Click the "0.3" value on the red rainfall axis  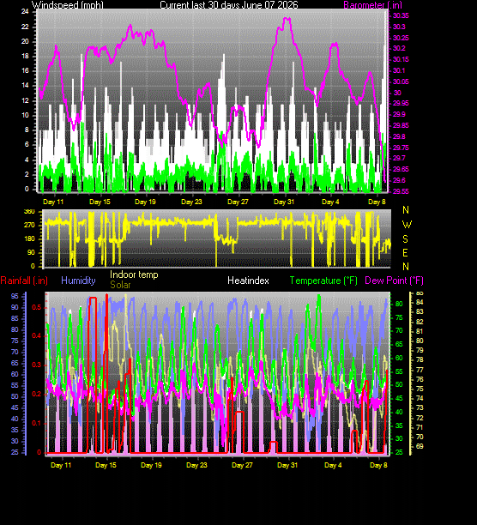pyautogui.click(x=37, y=365)
